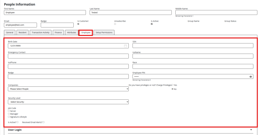The height and width of the screenshot is (135, 261).
Task: Select No for Charge Privileges
Action: click(x=173, y=89)
